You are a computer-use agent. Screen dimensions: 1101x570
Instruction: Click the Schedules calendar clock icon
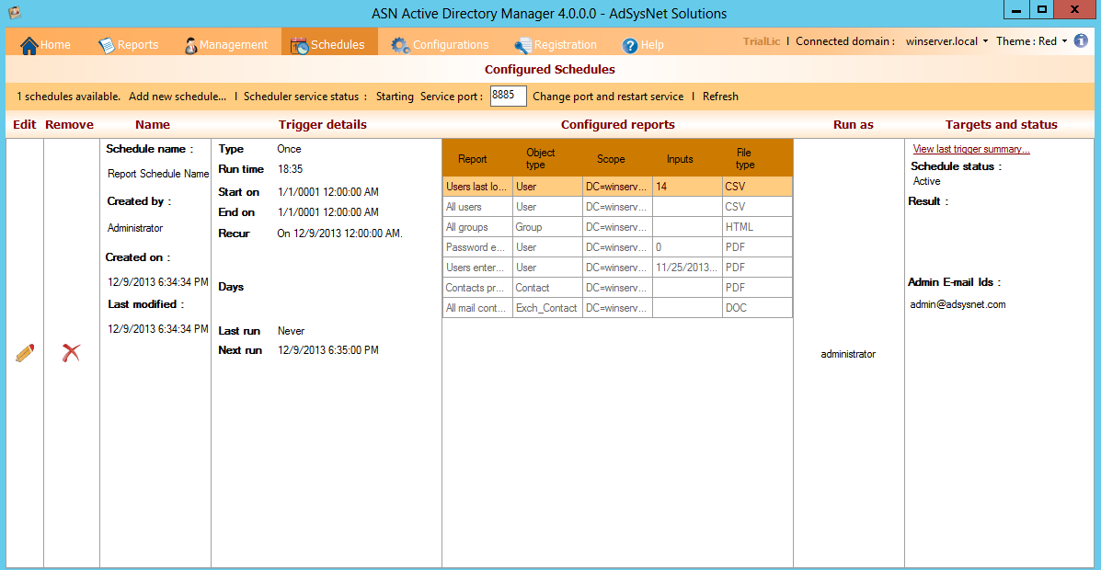pos(300,45)
